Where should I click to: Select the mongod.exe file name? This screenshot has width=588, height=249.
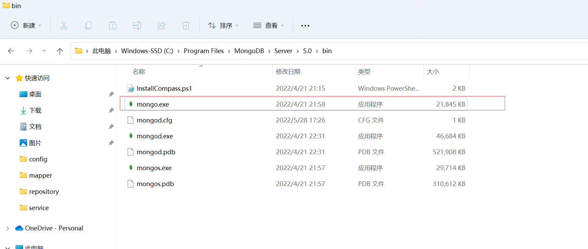pyautogui.click(x=155, y=136)
